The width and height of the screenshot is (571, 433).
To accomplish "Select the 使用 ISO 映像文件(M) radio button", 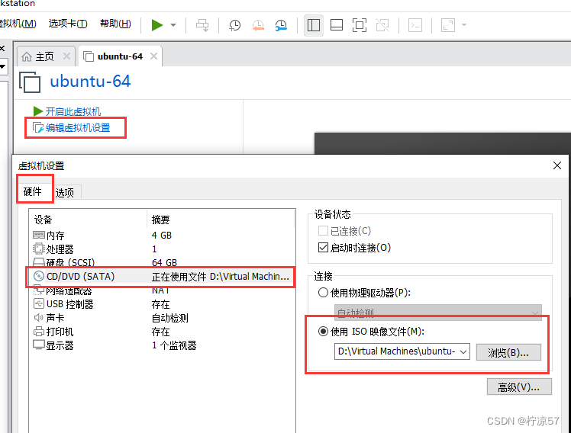I will tap(323, 331).
